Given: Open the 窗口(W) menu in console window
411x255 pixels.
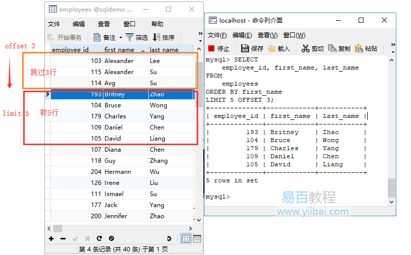Looking at the screenshot, I should [294, 35].
